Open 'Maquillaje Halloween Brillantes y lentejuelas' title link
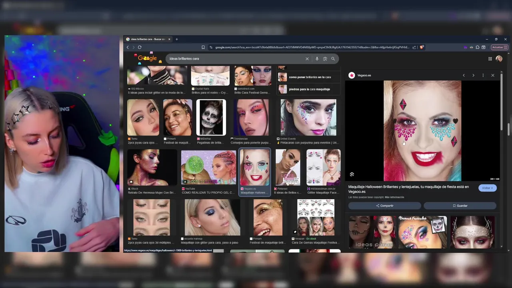Screen dimensions: 512x288 408,189
